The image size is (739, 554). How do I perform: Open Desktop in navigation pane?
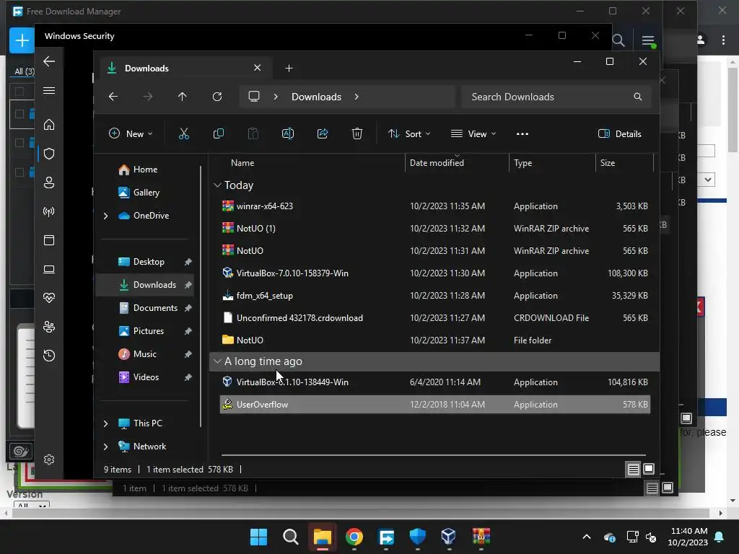149,262
